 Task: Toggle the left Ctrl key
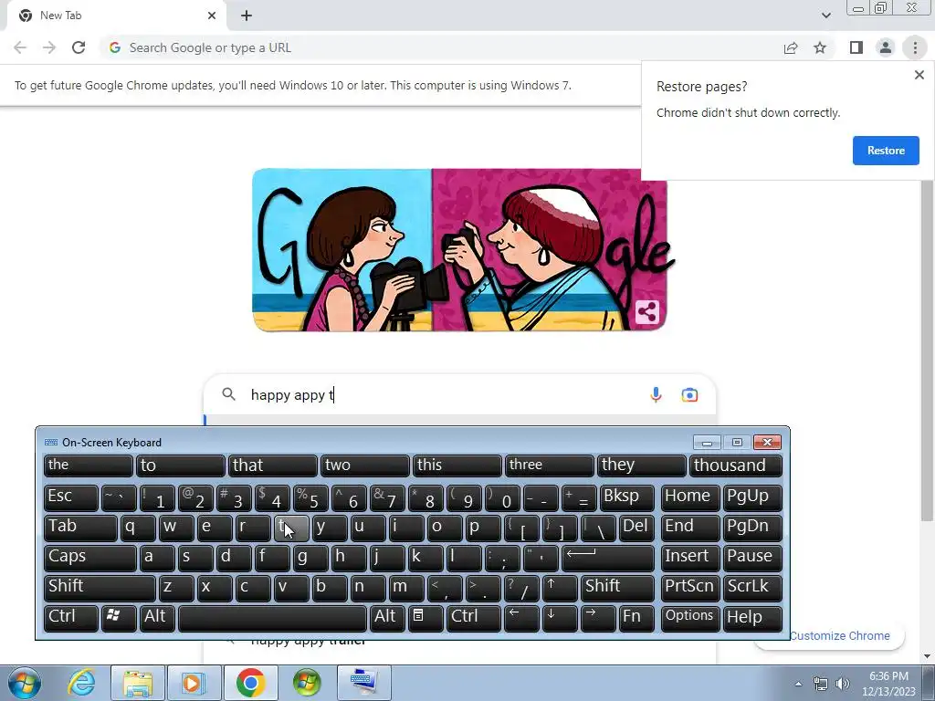[71, 618]
